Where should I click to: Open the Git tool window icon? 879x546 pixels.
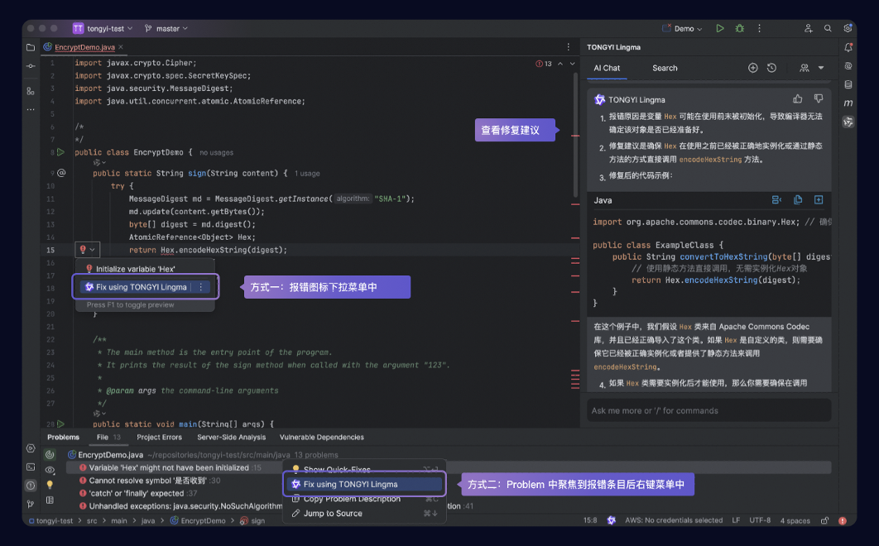31,504
